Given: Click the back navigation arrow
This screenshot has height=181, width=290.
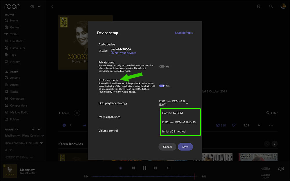Looking at the screenshot, I should point(52,6).
